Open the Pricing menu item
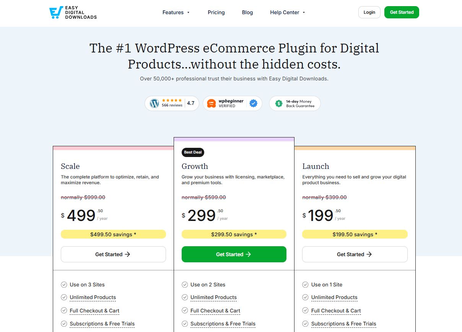 (x=216, y=12)
